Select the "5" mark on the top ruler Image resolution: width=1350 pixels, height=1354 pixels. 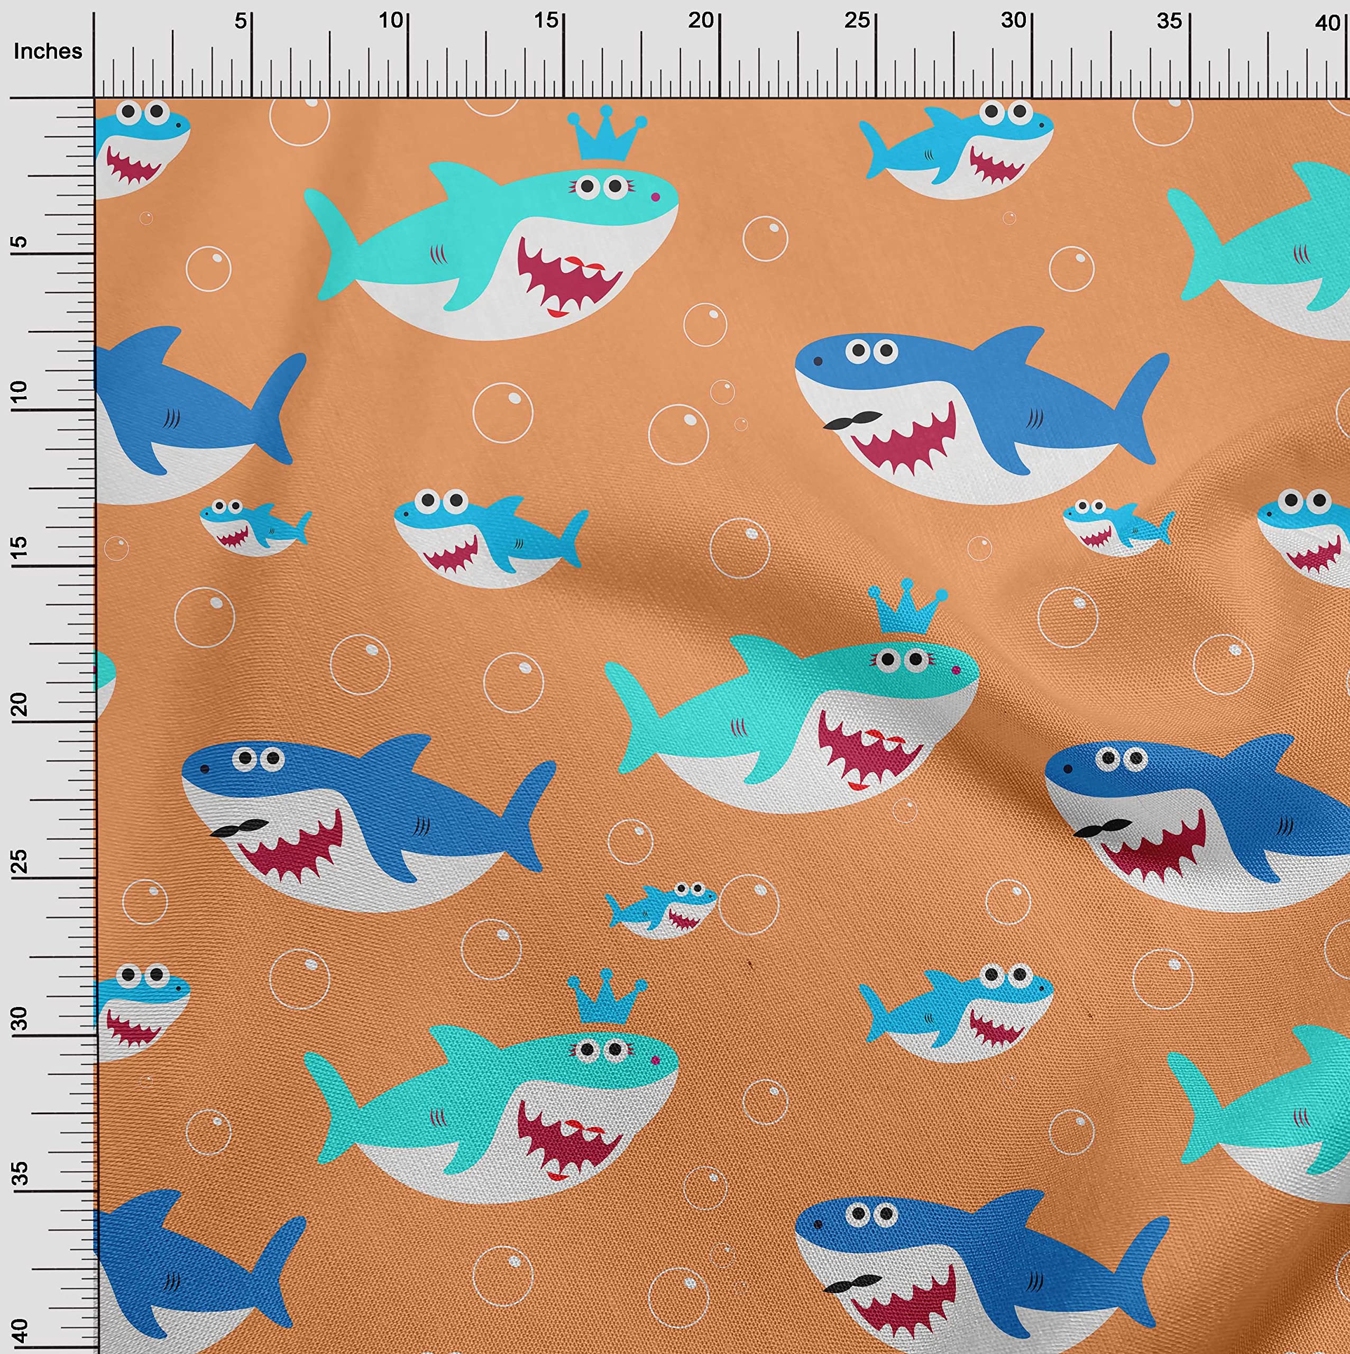click(x=241, y=21)
